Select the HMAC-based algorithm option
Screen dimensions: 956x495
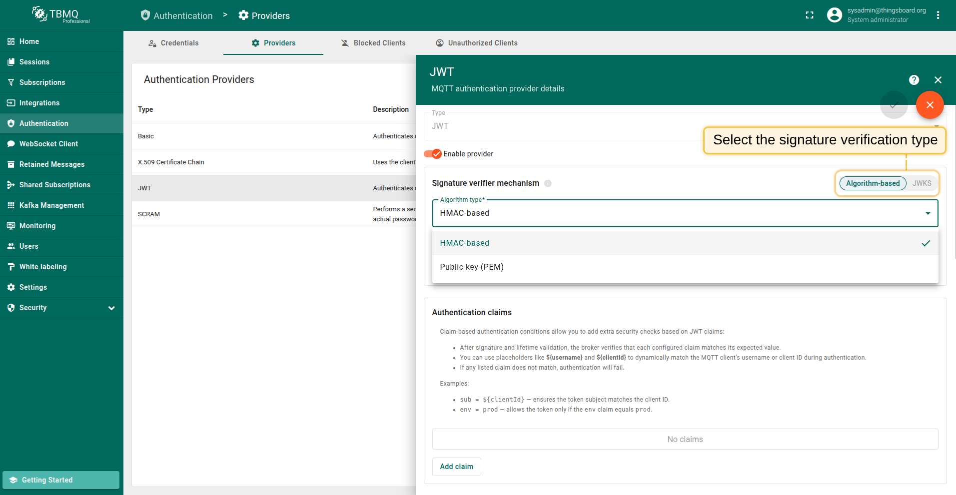point(465,243)
